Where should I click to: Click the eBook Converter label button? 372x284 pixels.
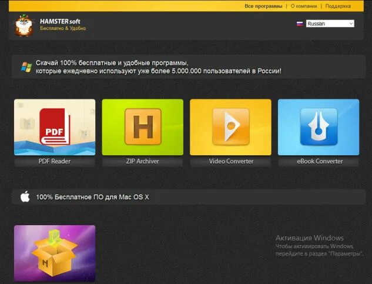[319, 162]
